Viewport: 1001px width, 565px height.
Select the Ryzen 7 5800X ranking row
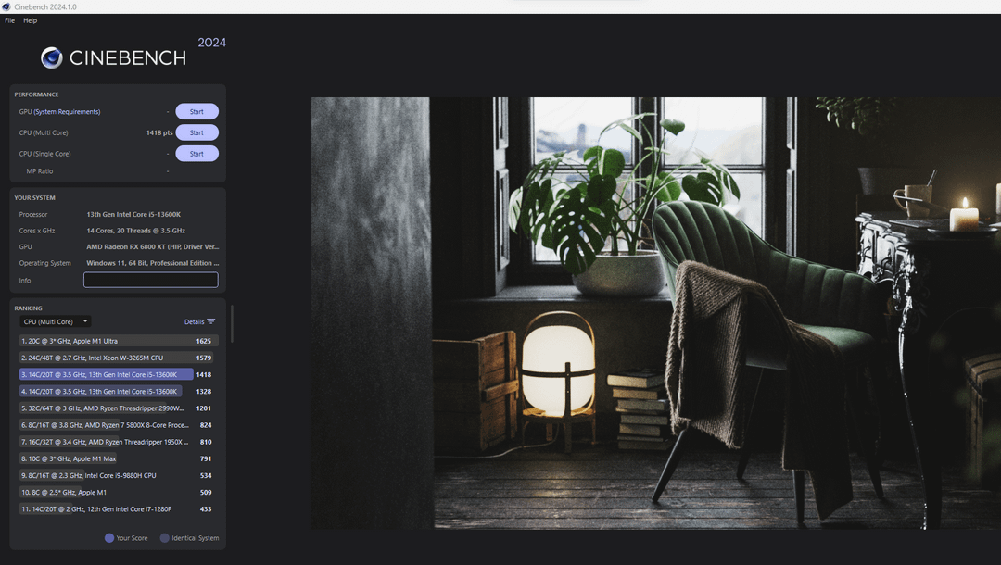point(119,425)
